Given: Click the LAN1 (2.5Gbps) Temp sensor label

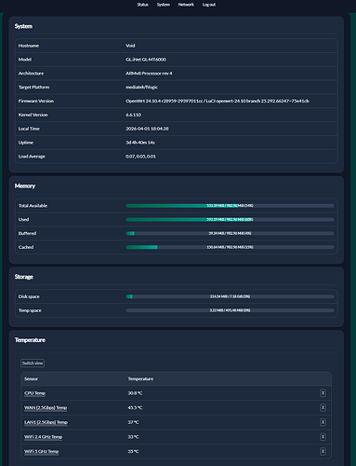Looking at the screenshot, I should point(46,422).
